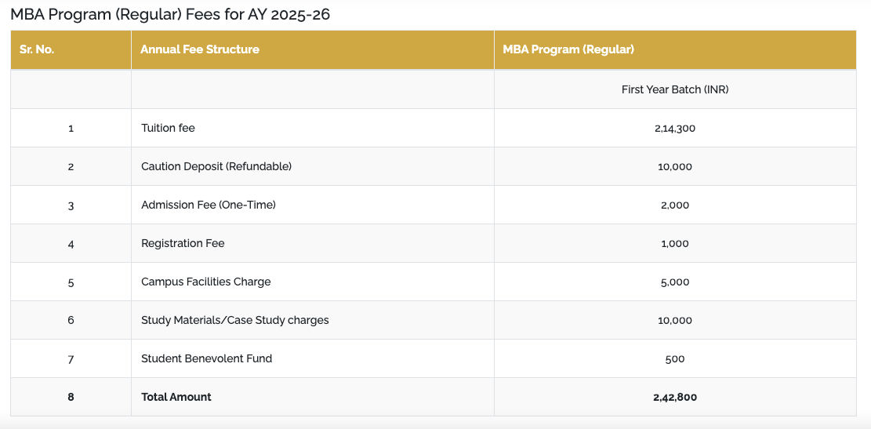
Task: Select the campus facilities amount 5,000
Action: click(x=674, y=282)
